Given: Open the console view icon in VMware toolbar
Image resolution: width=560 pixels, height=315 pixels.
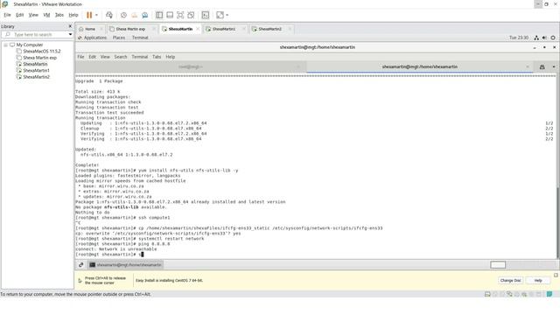Looking at the screenshot, I should click(x=206, y=15).
